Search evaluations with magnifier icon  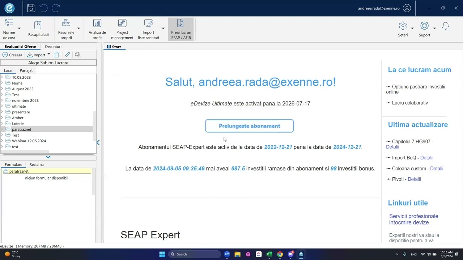[x=77, y=55]
